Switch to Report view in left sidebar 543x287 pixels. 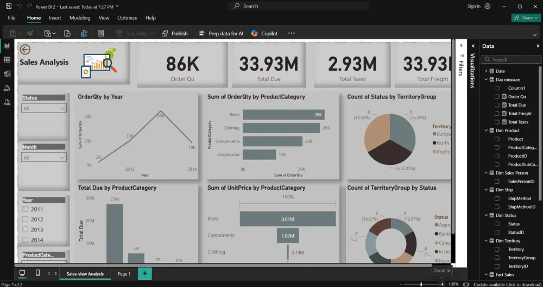tap(7, 46)
